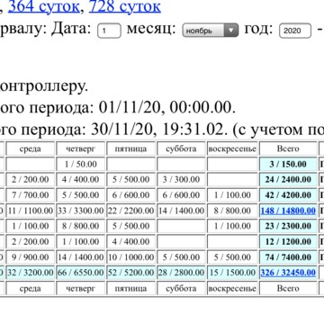Select the 15 / 1500.00 воскресенье summary cell
The width and height of the screenshot is (324, 324).
(x=232, y=273)
